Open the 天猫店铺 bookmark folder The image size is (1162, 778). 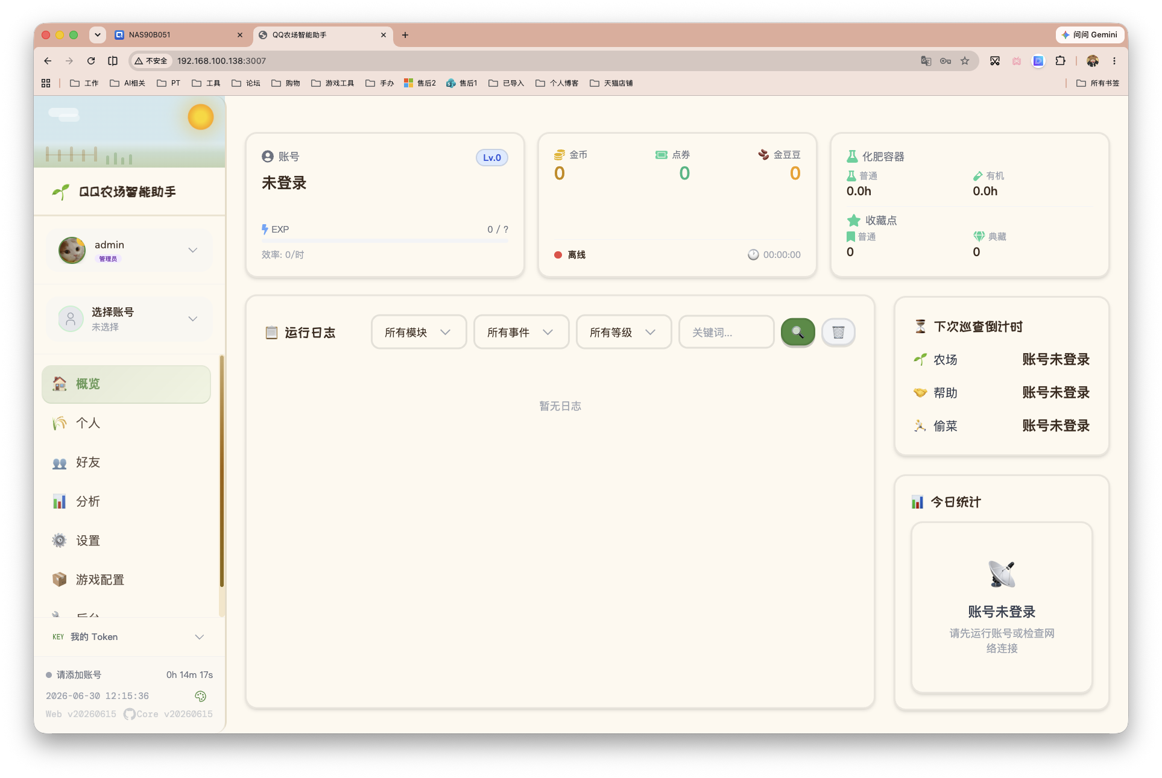click(x=611, y=83)
